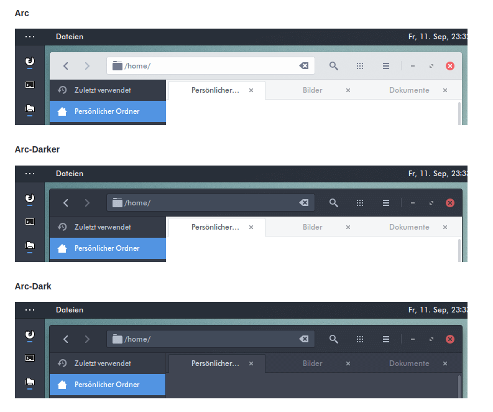Screen dimensions: 493x412
Task: Select Zuletzt verwendet in Arc-Dark sidebar
Action: [108, 363]
